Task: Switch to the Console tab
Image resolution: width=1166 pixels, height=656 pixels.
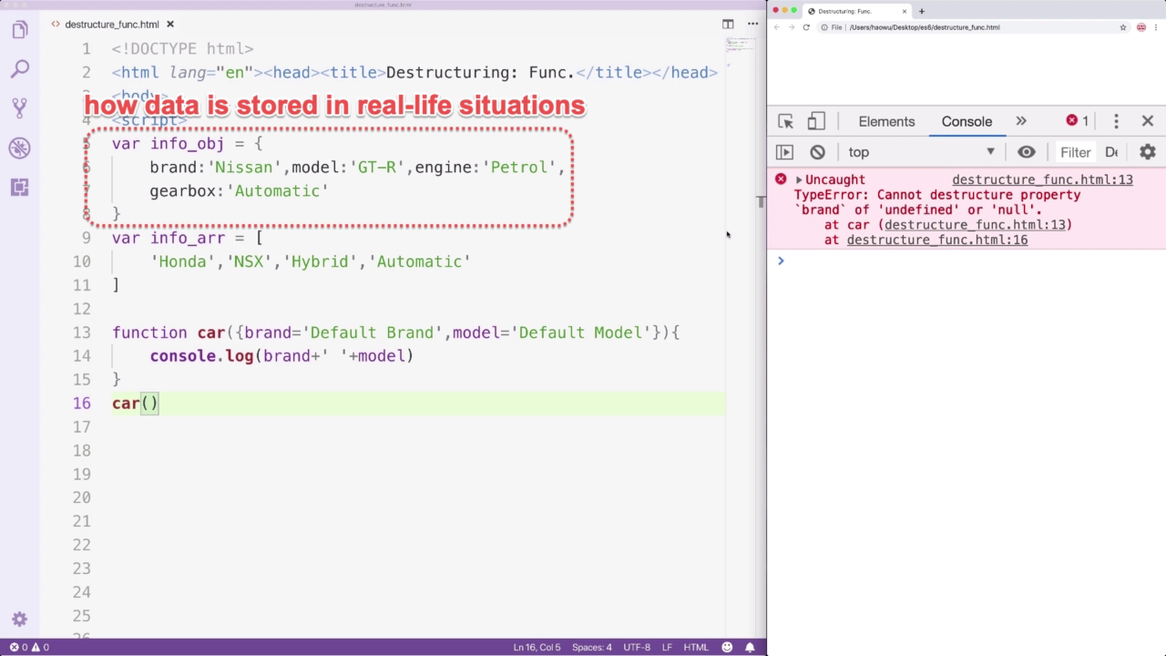Action: pos(967,121)
